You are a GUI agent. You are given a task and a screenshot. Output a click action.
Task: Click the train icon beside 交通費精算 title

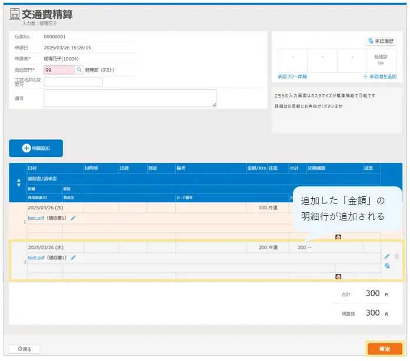click(x=15, y=15)
